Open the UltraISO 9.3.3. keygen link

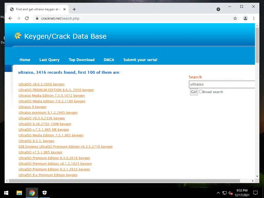point(36,141)
